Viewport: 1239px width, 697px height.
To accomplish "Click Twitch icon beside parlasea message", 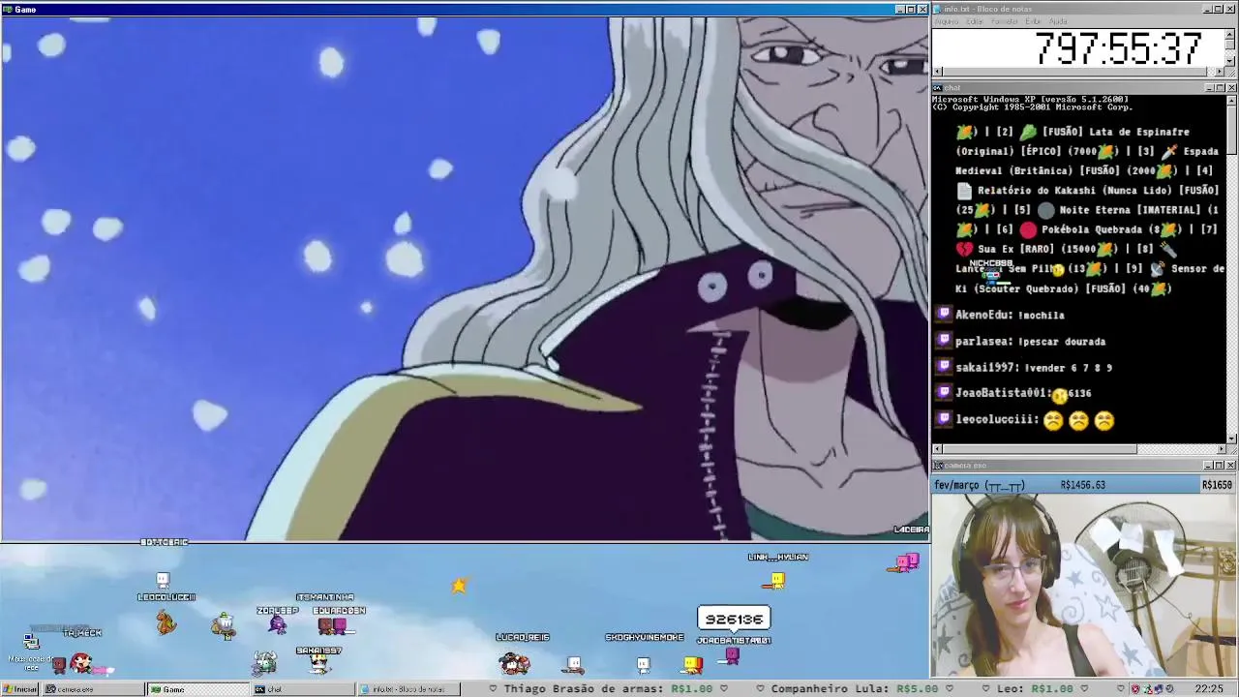I will tap(945, 341).
